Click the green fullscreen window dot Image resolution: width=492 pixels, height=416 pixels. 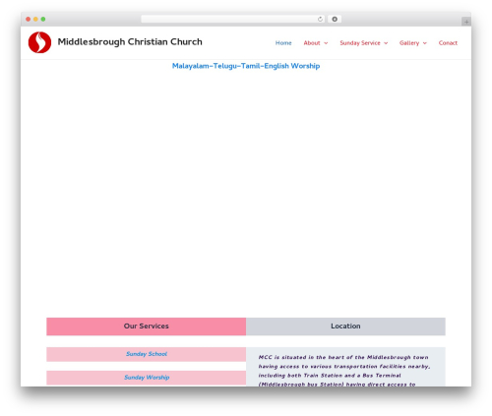click(43, 19)
